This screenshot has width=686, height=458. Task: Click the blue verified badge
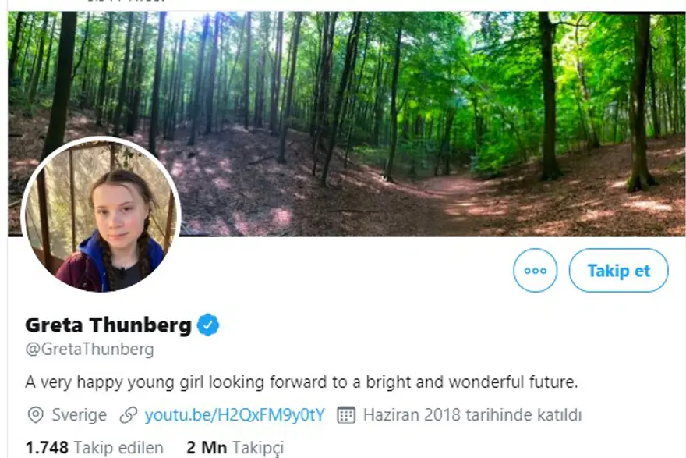(207, 325)
